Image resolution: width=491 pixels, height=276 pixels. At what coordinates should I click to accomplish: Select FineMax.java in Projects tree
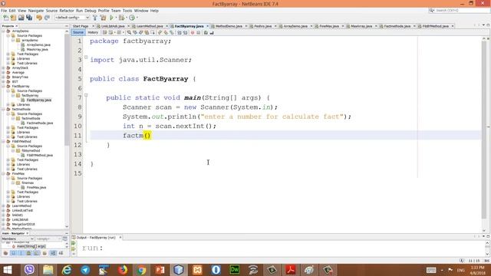tap(36, 188)
